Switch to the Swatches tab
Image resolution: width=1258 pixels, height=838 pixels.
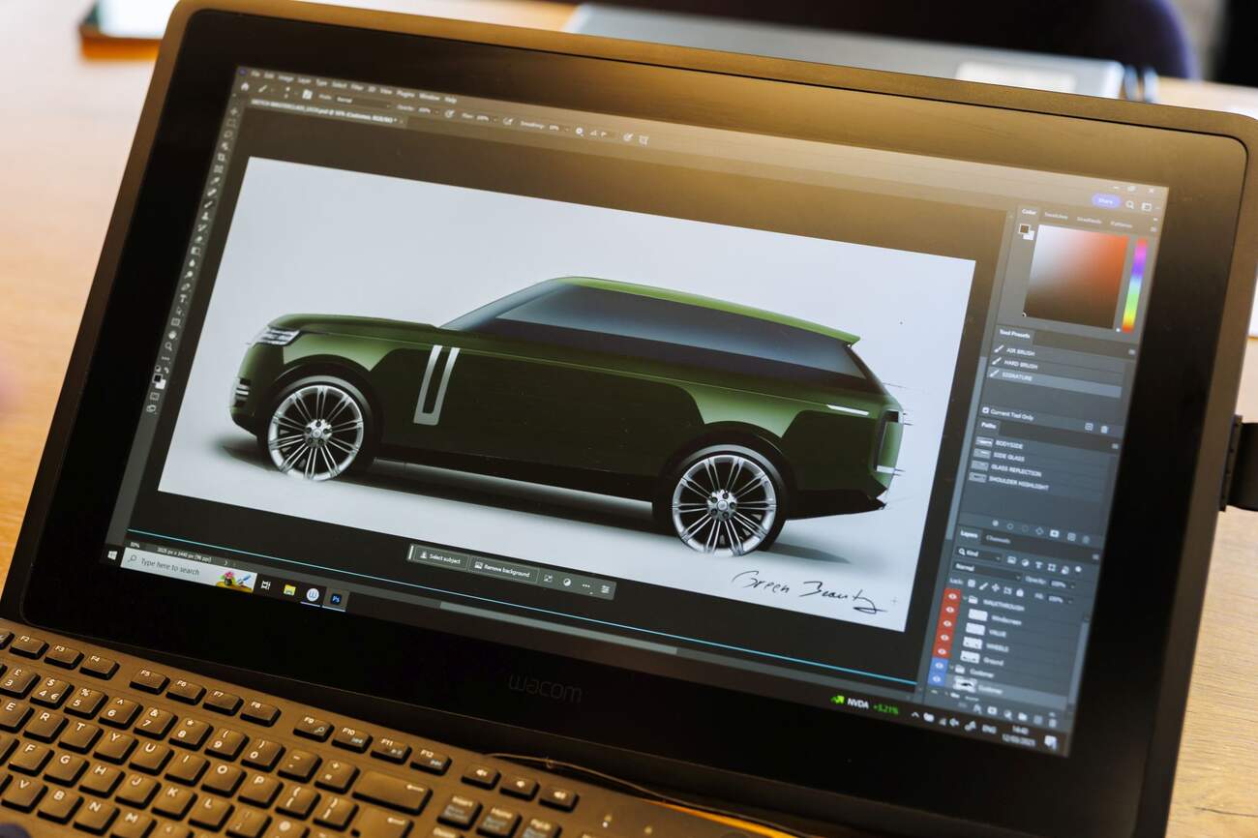[x=1056, y=216]
